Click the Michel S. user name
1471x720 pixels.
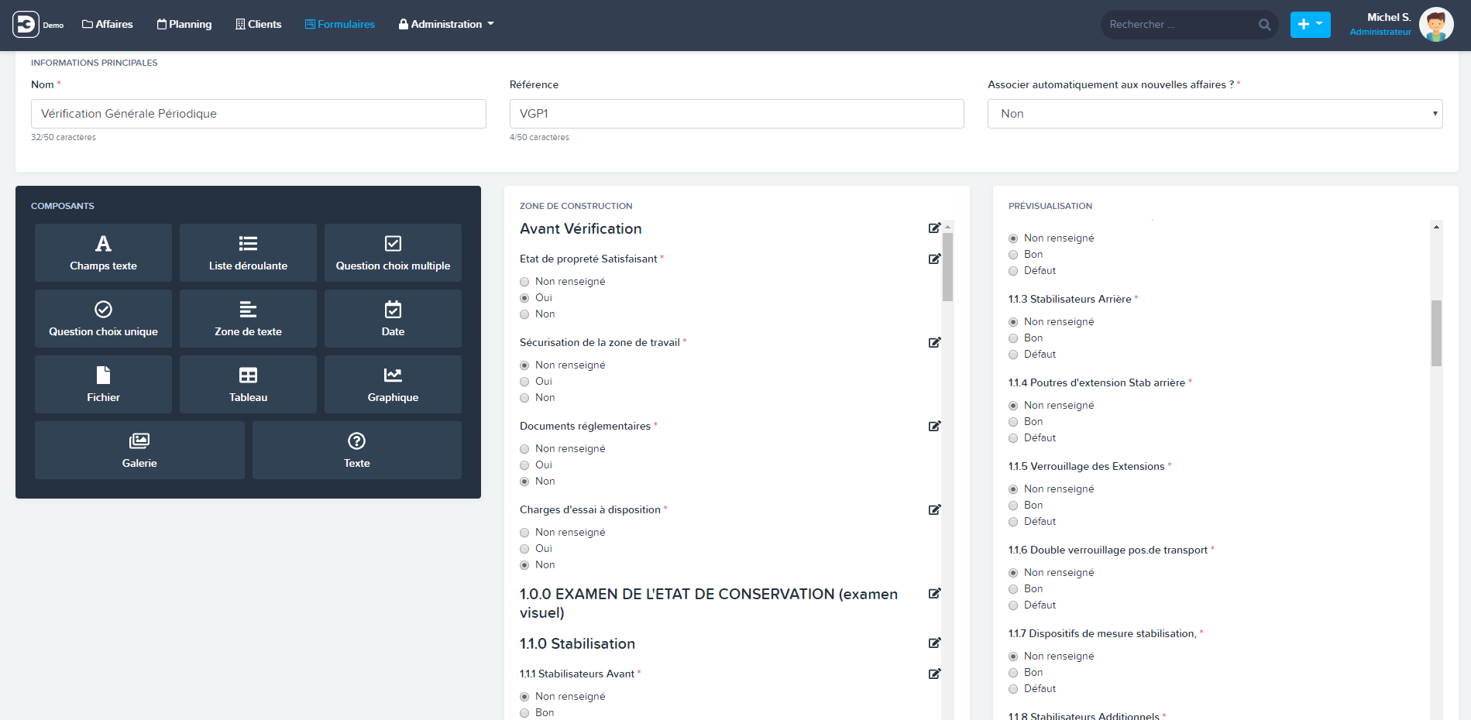(1389, 17)
